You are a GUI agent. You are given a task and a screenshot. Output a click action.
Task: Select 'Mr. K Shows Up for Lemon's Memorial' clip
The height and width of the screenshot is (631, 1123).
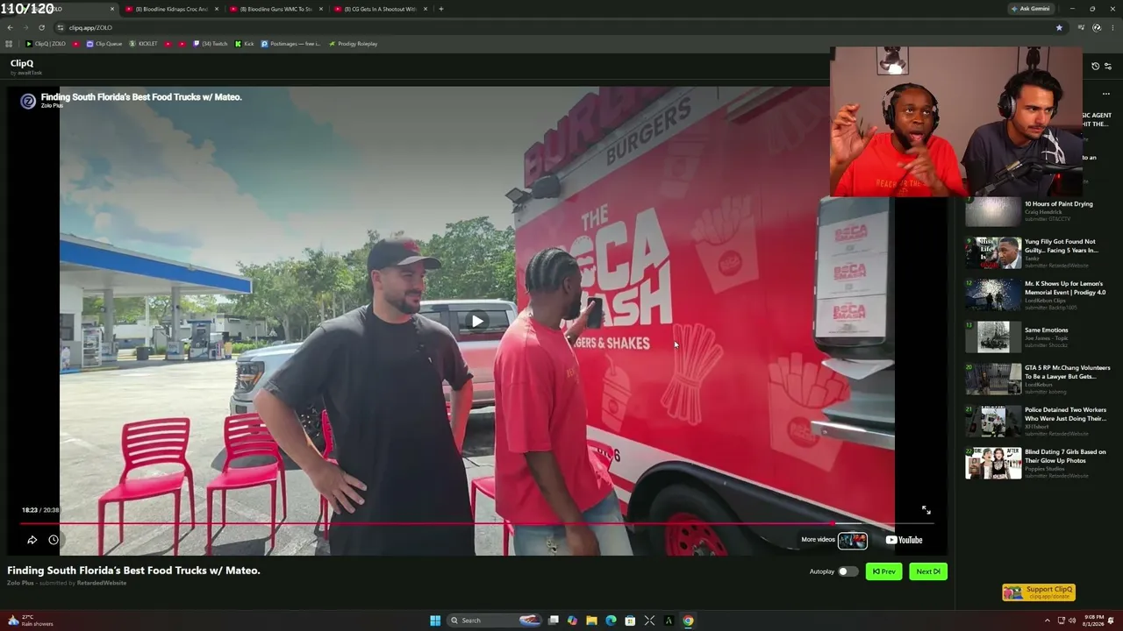pos(1040,295)
